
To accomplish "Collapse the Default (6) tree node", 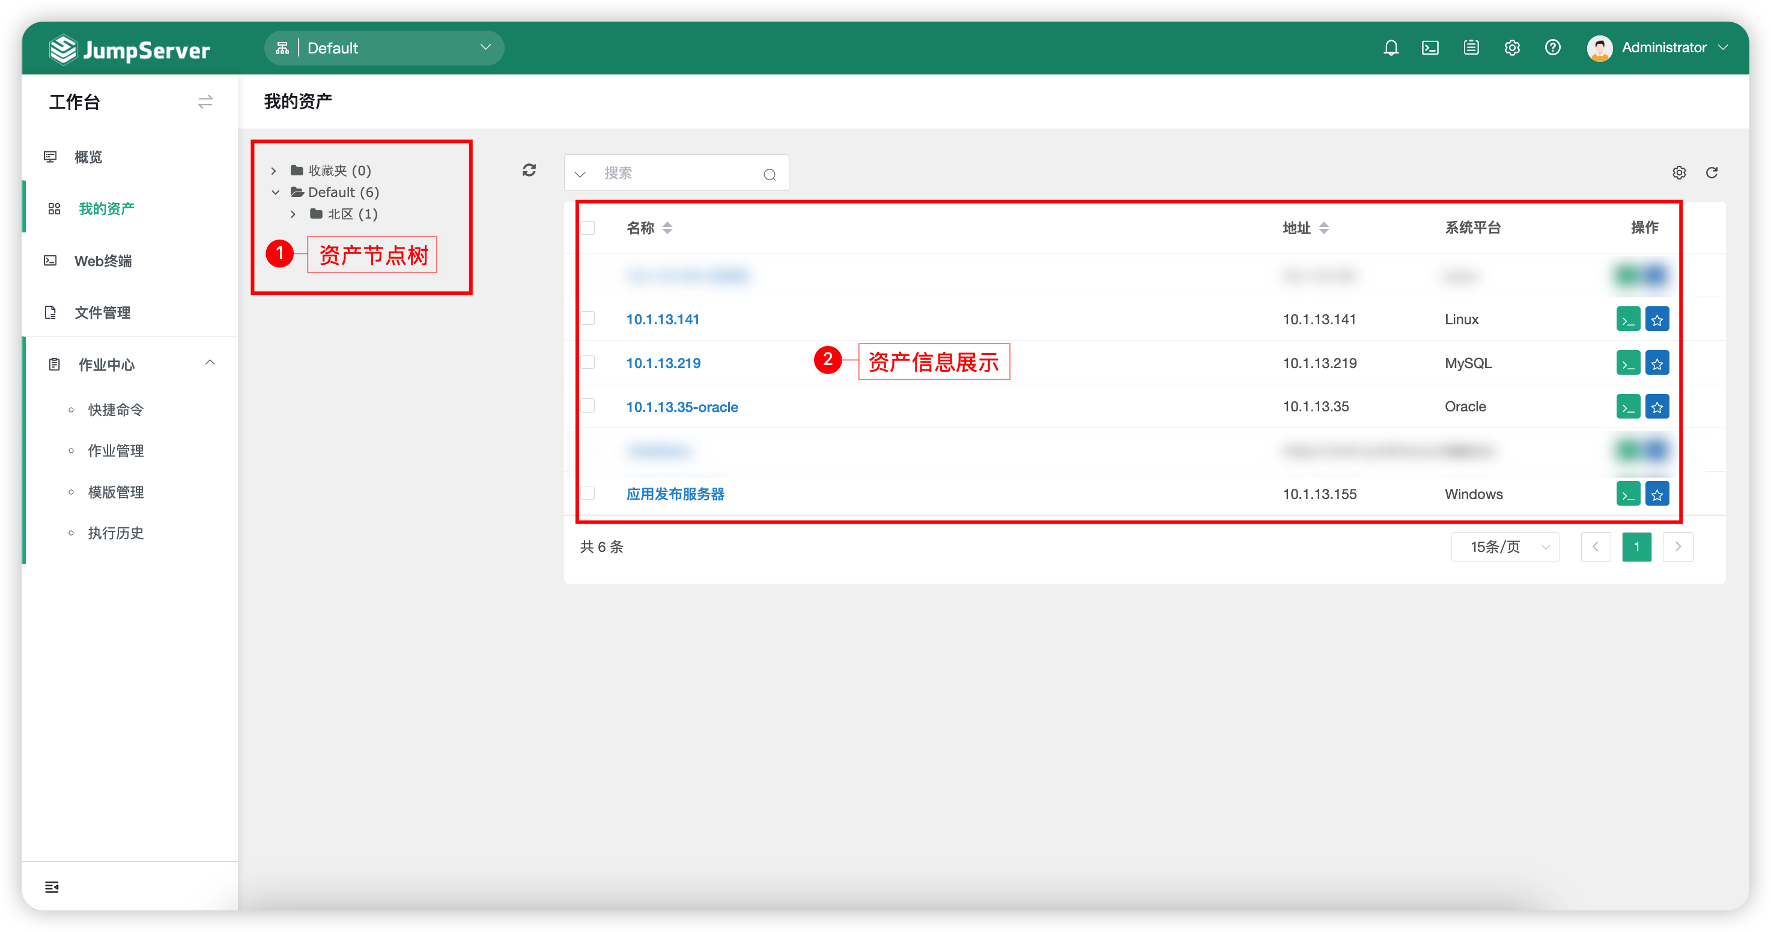I will pos(275,192).
